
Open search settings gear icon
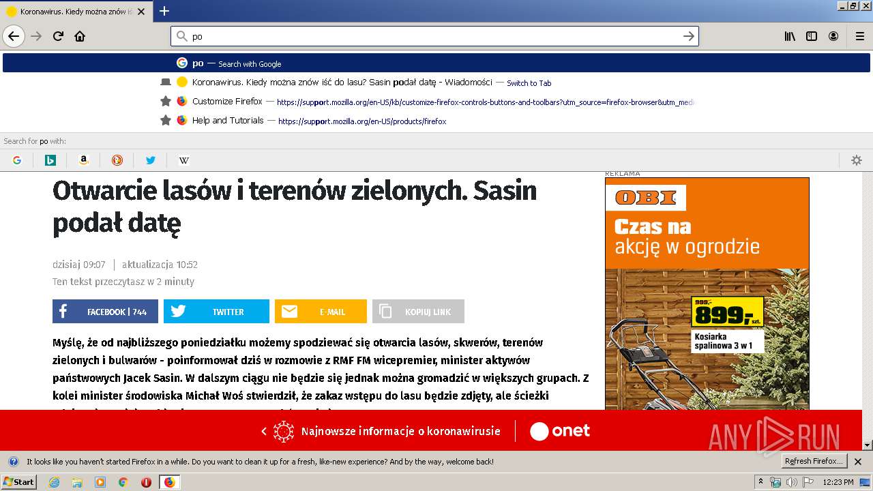[857, 160]
